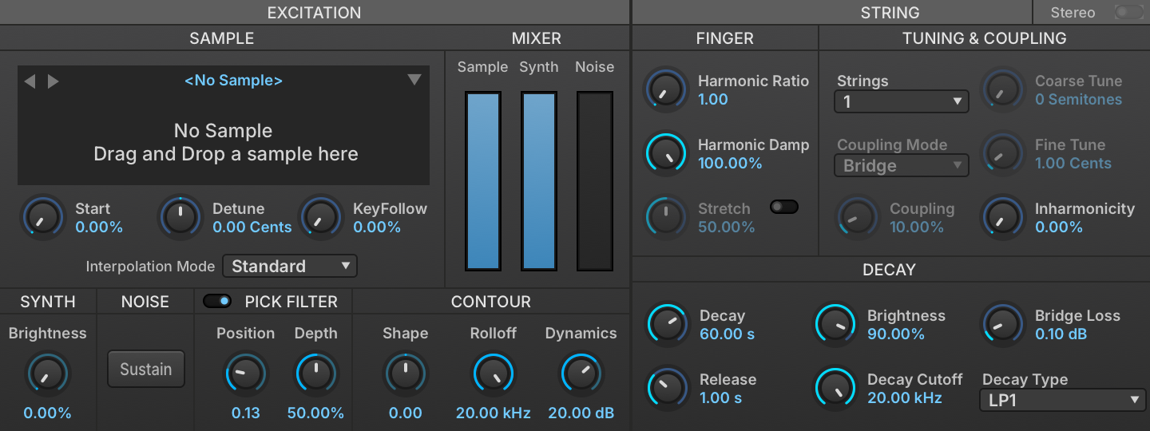Click the Rolloff value 20.00 kHz
Screen dimensions: 1150x431
(x=494, y=413)
